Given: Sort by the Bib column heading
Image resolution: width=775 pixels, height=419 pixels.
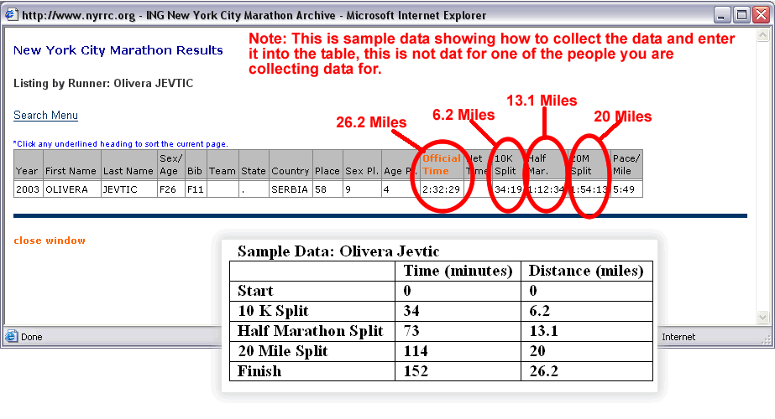Looking at the screenshot, I should coord(194,171).
